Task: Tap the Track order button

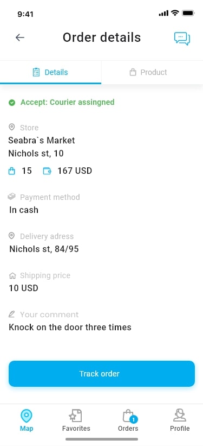Action: tap(102, 373)
